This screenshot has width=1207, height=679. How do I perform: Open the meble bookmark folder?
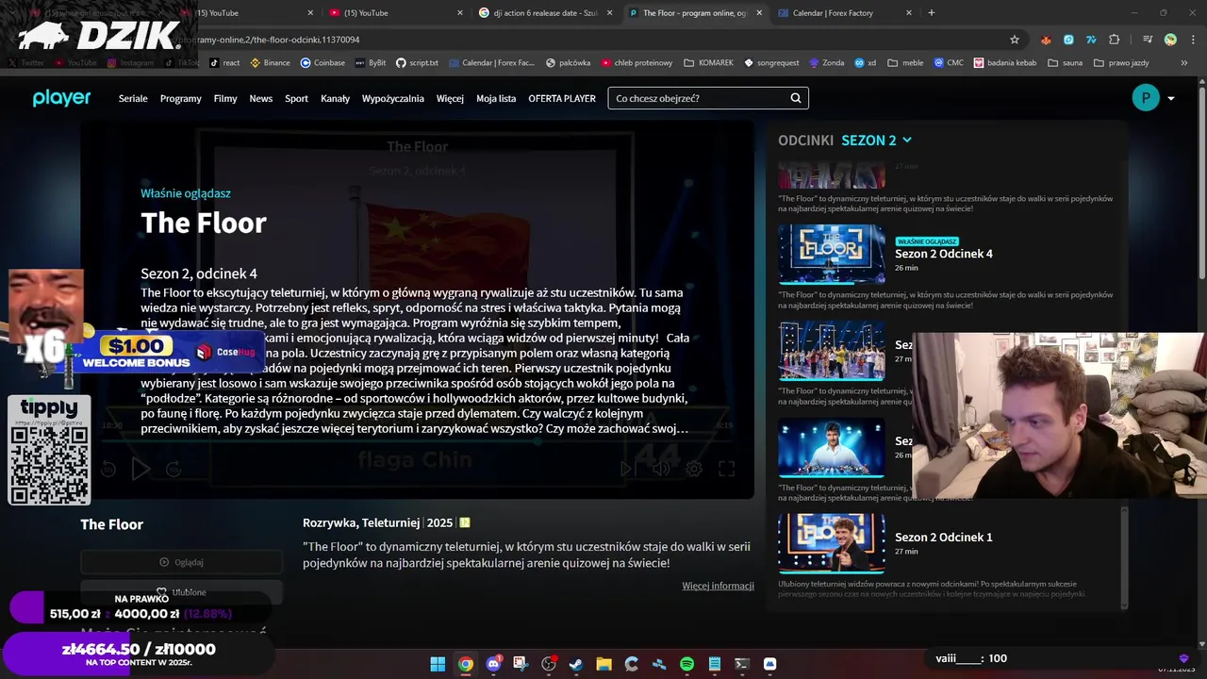tap(904, 63)
